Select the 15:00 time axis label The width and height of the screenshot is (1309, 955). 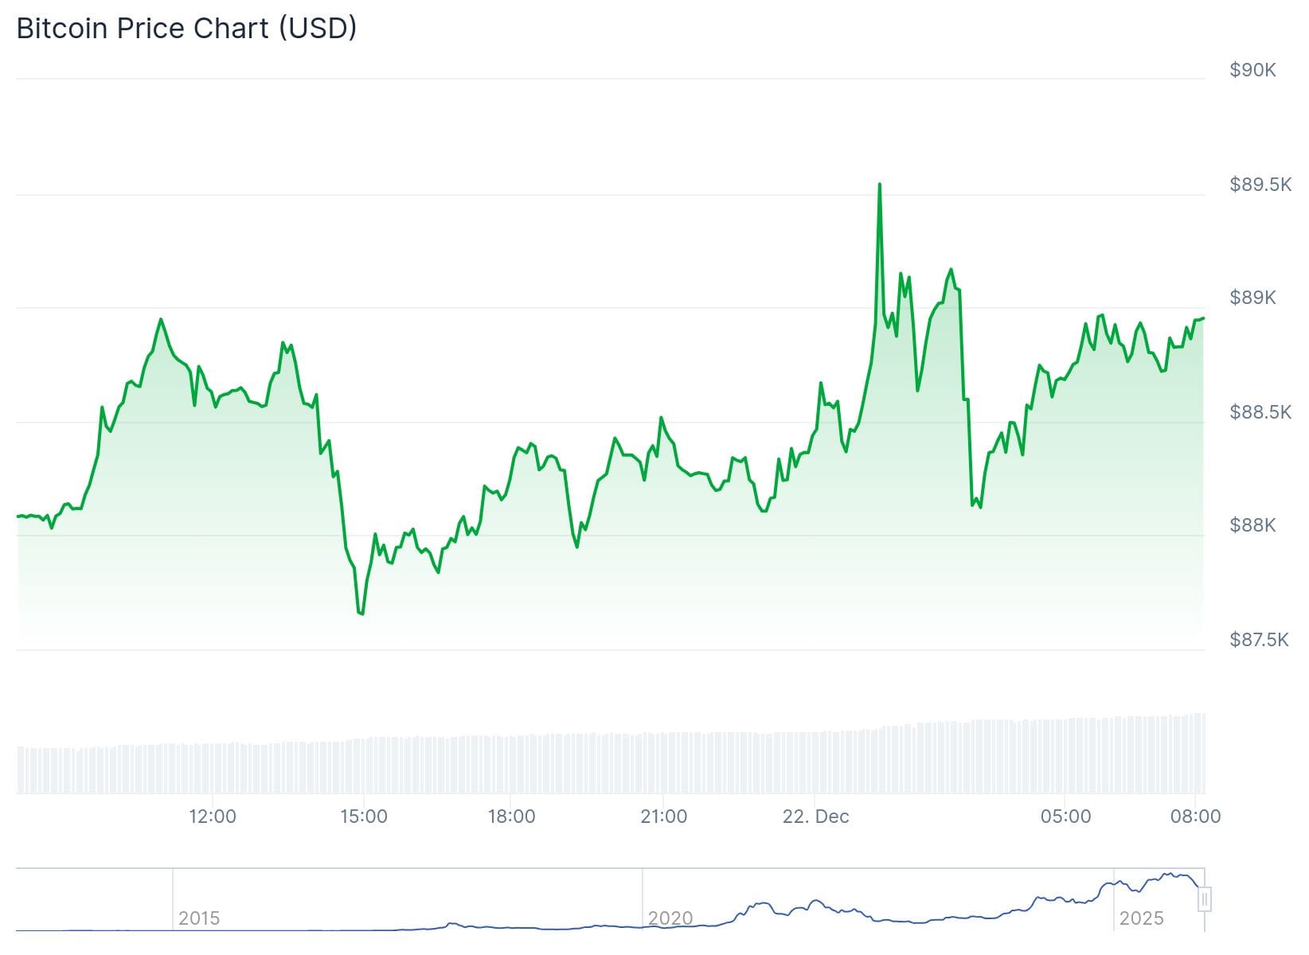coord(364,817)
